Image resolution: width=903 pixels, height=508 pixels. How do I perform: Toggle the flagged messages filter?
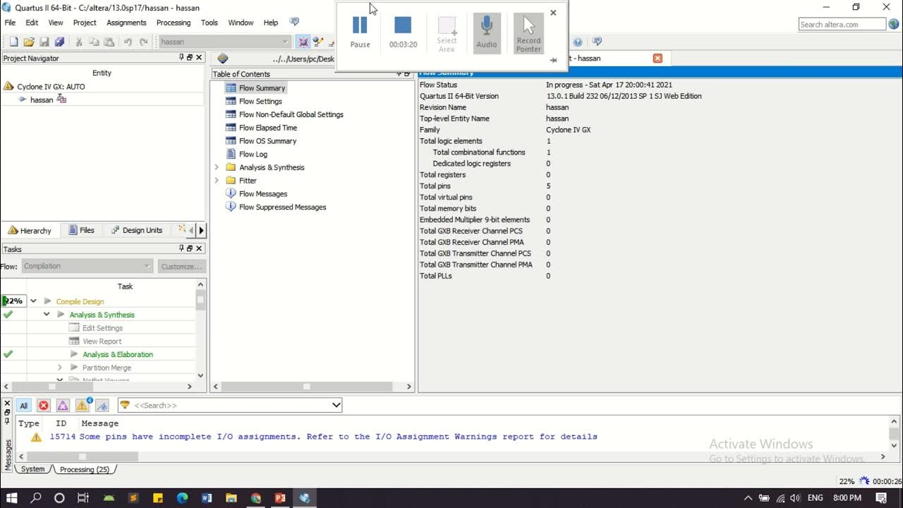tap(102, 405)
